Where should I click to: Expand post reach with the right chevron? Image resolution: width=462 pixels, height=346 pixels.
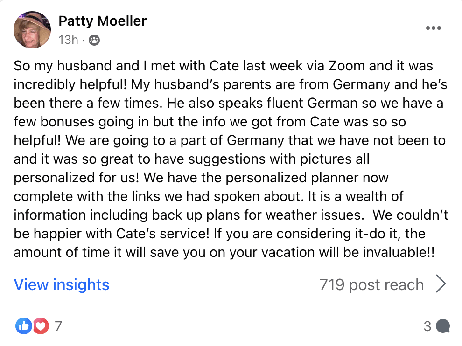tap(441, 284)
